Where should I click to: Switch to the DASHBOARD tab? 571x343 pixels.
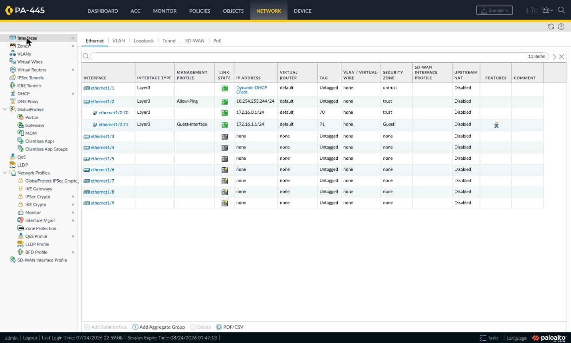(103, 11)
